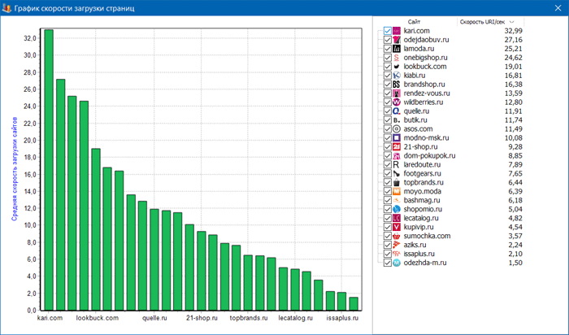Click the 21-shop.ru x-axis label
569x335 pixels.
click(x=202, y=318)
